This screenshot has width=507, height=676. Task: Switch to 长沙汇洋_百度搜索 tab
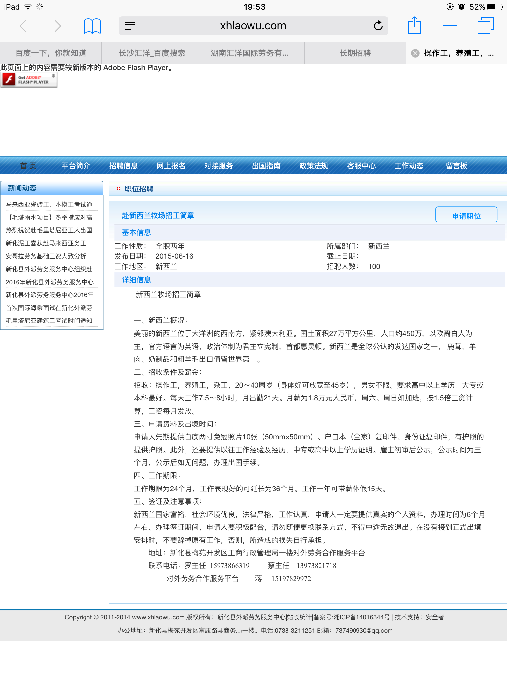click(152, 53)
